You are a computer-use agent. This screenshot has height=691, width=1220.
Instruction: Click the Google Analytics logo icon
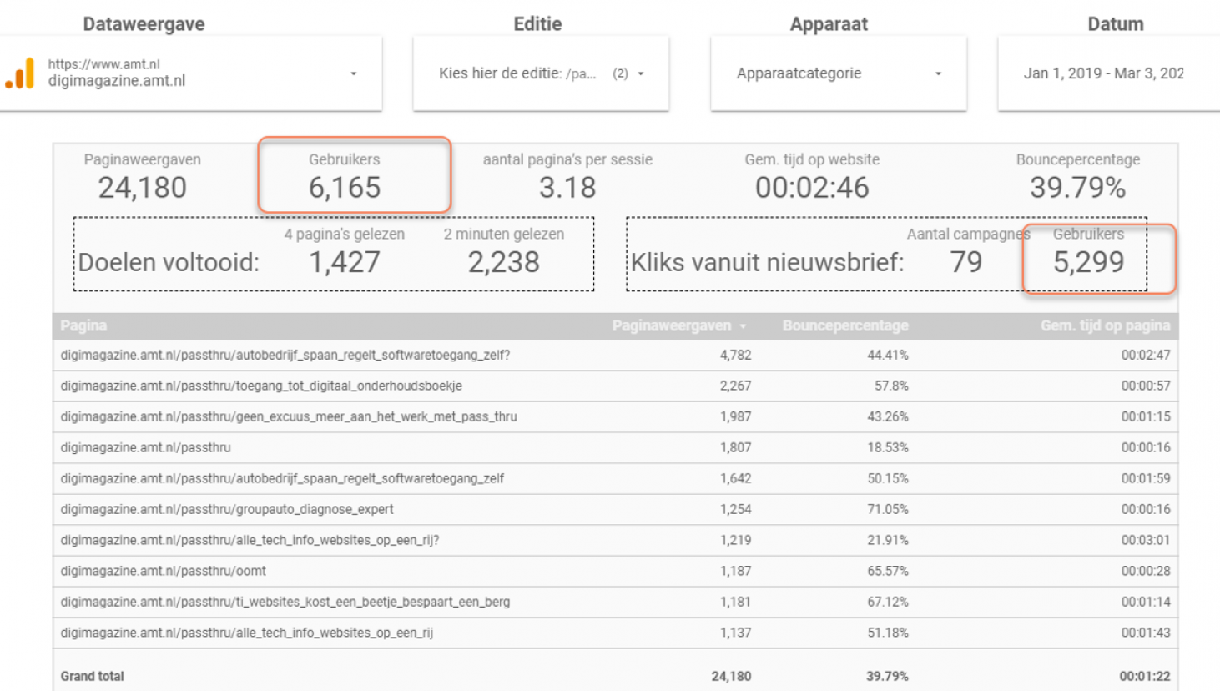(20, 73)
